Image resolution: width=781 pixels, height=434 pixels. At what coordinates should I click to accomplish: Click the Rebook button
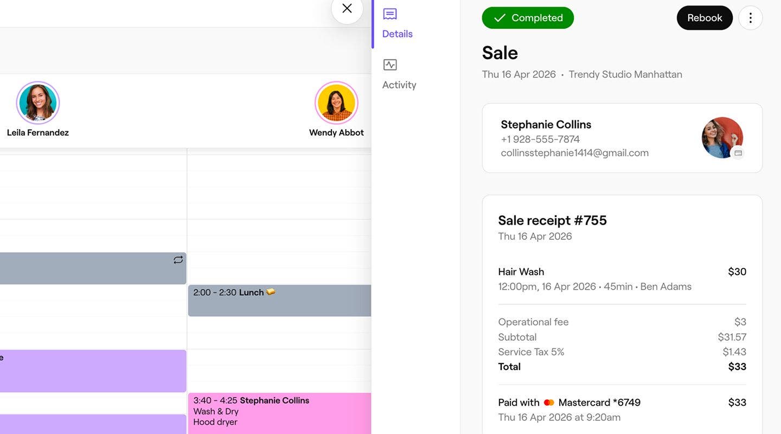coord(704,18)
